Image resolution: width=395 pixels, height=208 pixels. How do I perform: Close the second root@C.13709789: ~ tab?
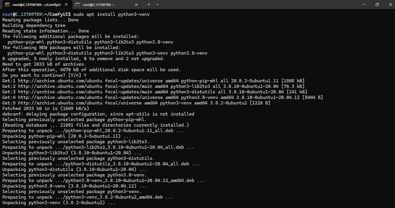[x=136, y=4]
